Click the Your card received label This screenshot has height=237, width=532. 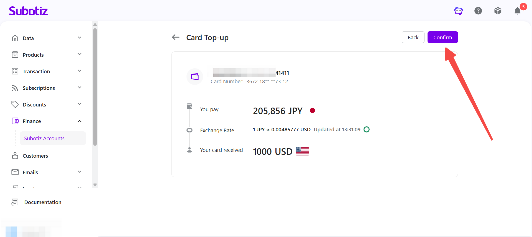[221, 150]
